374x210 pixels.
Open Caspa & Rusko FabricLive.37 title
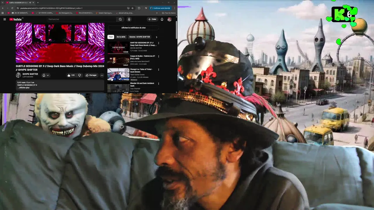point(143,57)
